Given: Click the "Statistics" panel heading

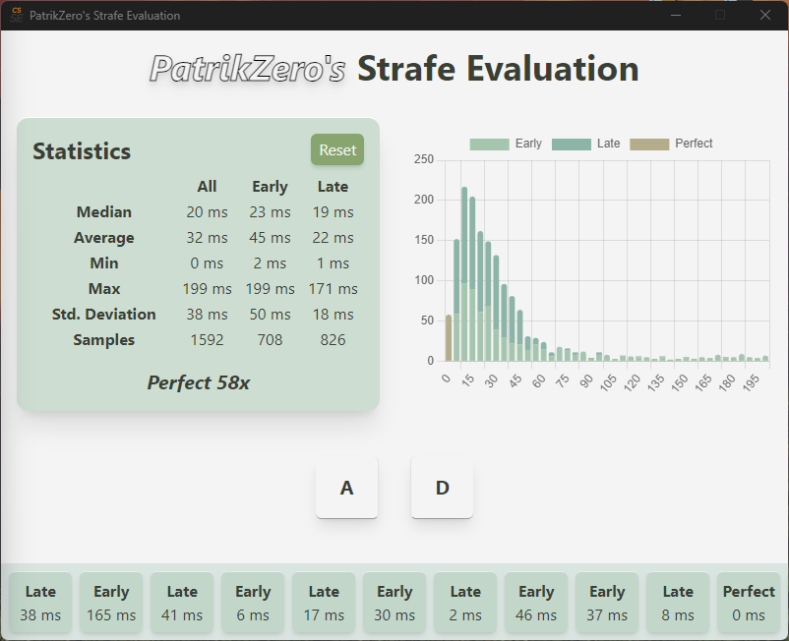Looking at the screenshot, I should (x=82, y=151).
